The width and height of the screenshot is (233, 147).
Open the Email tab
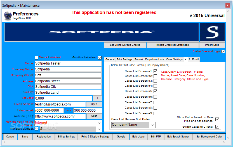195,59
